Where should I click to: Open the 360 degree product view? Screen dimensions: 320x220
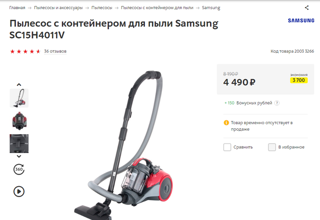click(19, 169)
